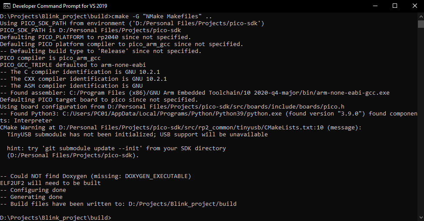The width and height of the screenshot is (424, 221).
Task: Click the empty scrollbar track below the thumb
Action: click(420, 130)
